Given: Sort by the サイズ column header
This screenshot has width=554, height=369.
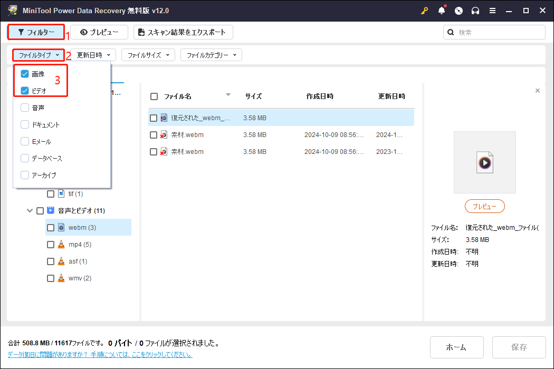Looking at the screenshot, I should (x=253, y=96).
